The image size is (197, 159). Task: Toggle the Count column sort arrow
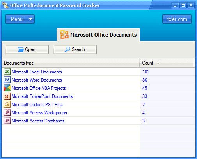pos(159,63)
